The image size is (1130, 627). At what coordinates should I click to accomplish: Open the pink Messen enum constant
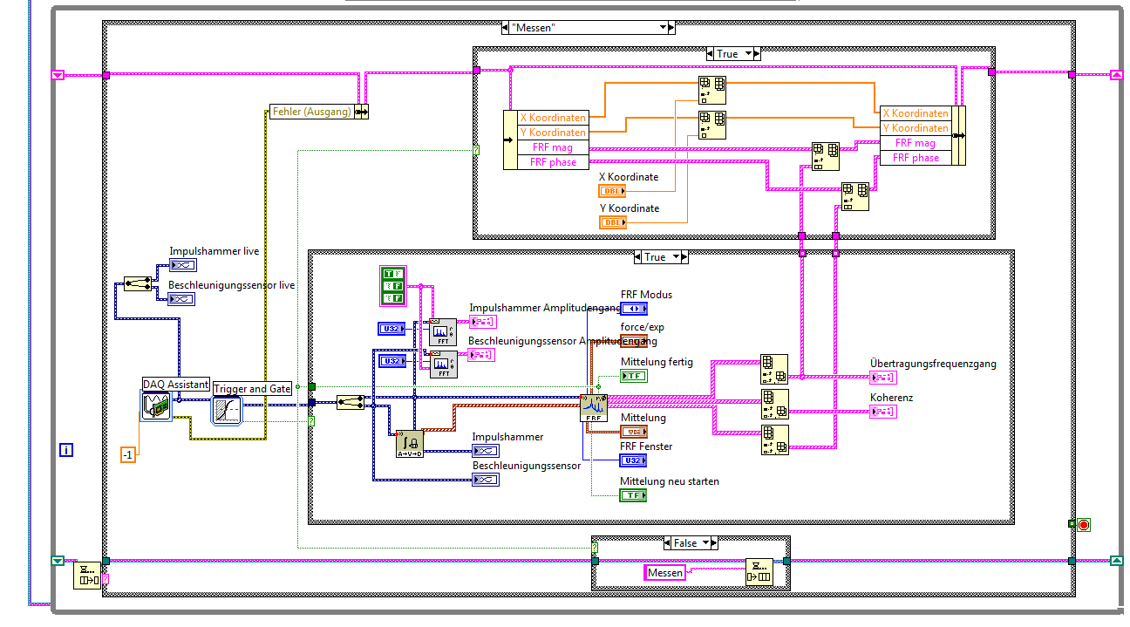pyautogui.click(x=665, y=573)
